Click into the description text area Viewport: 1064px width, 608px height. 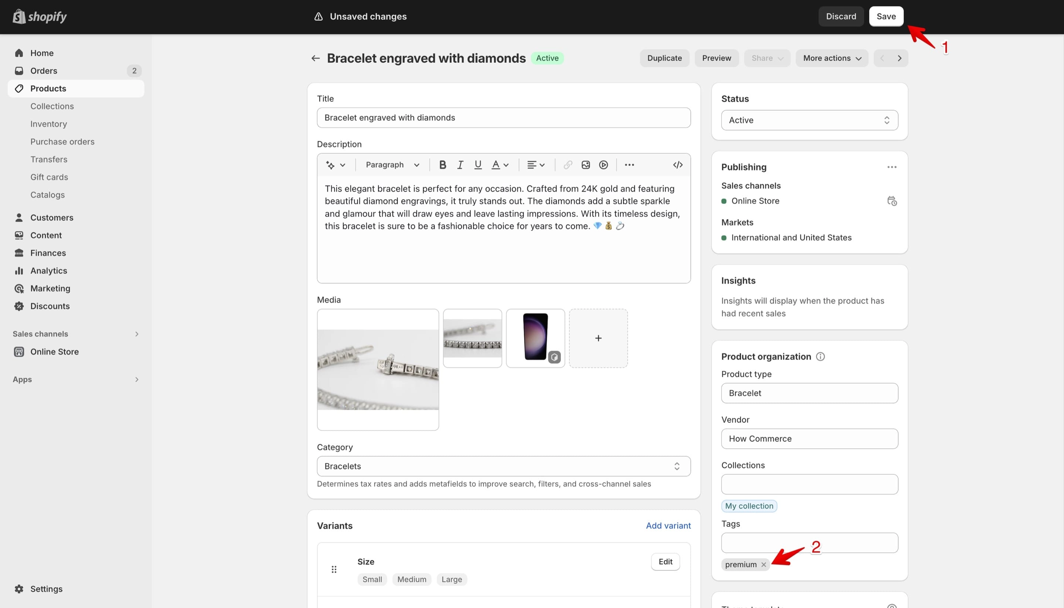pyautogui.click(x=504, y=230)
